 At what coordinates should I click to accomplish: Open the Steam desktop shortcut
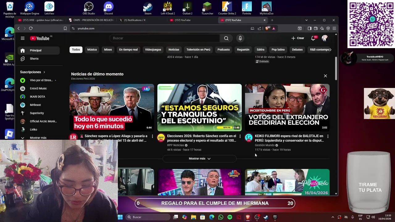point(148,8)
